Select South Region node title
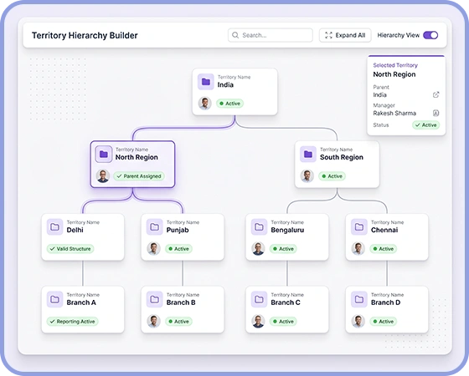This screenshot has width=469, height=376. coord(342,157)
